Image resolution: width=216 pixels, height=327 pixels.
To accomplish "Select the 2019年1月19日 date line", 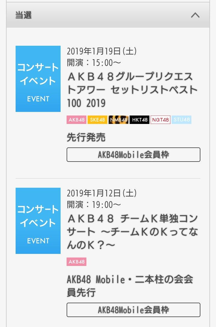I will 102,51.
